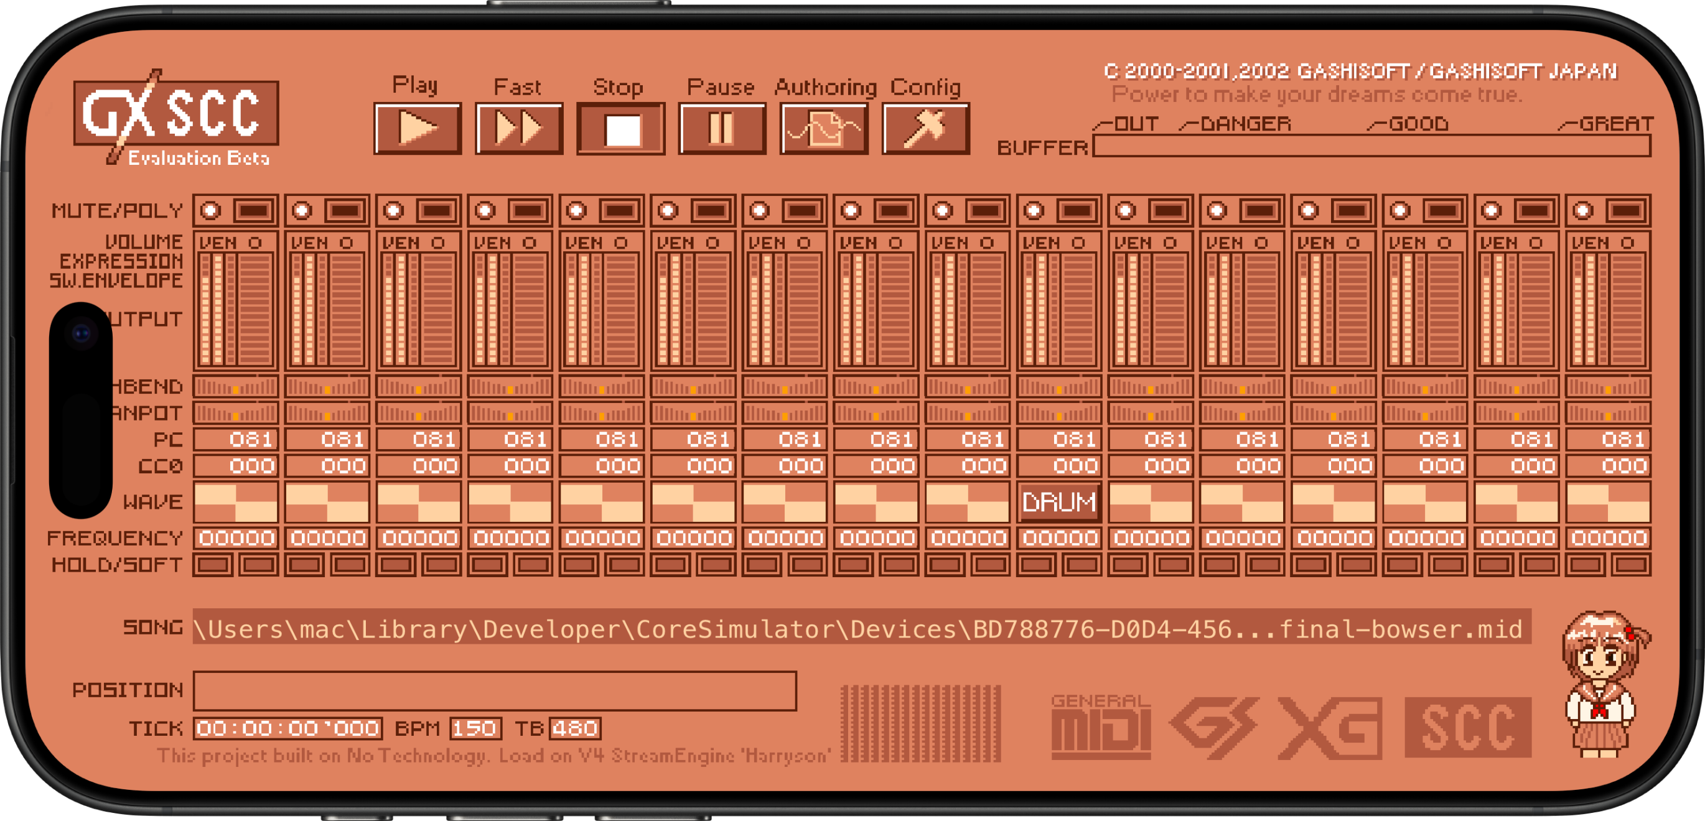The image size is (1705, 821).
Task: Stop the song with the Stop button
Action: click(621, 128)
